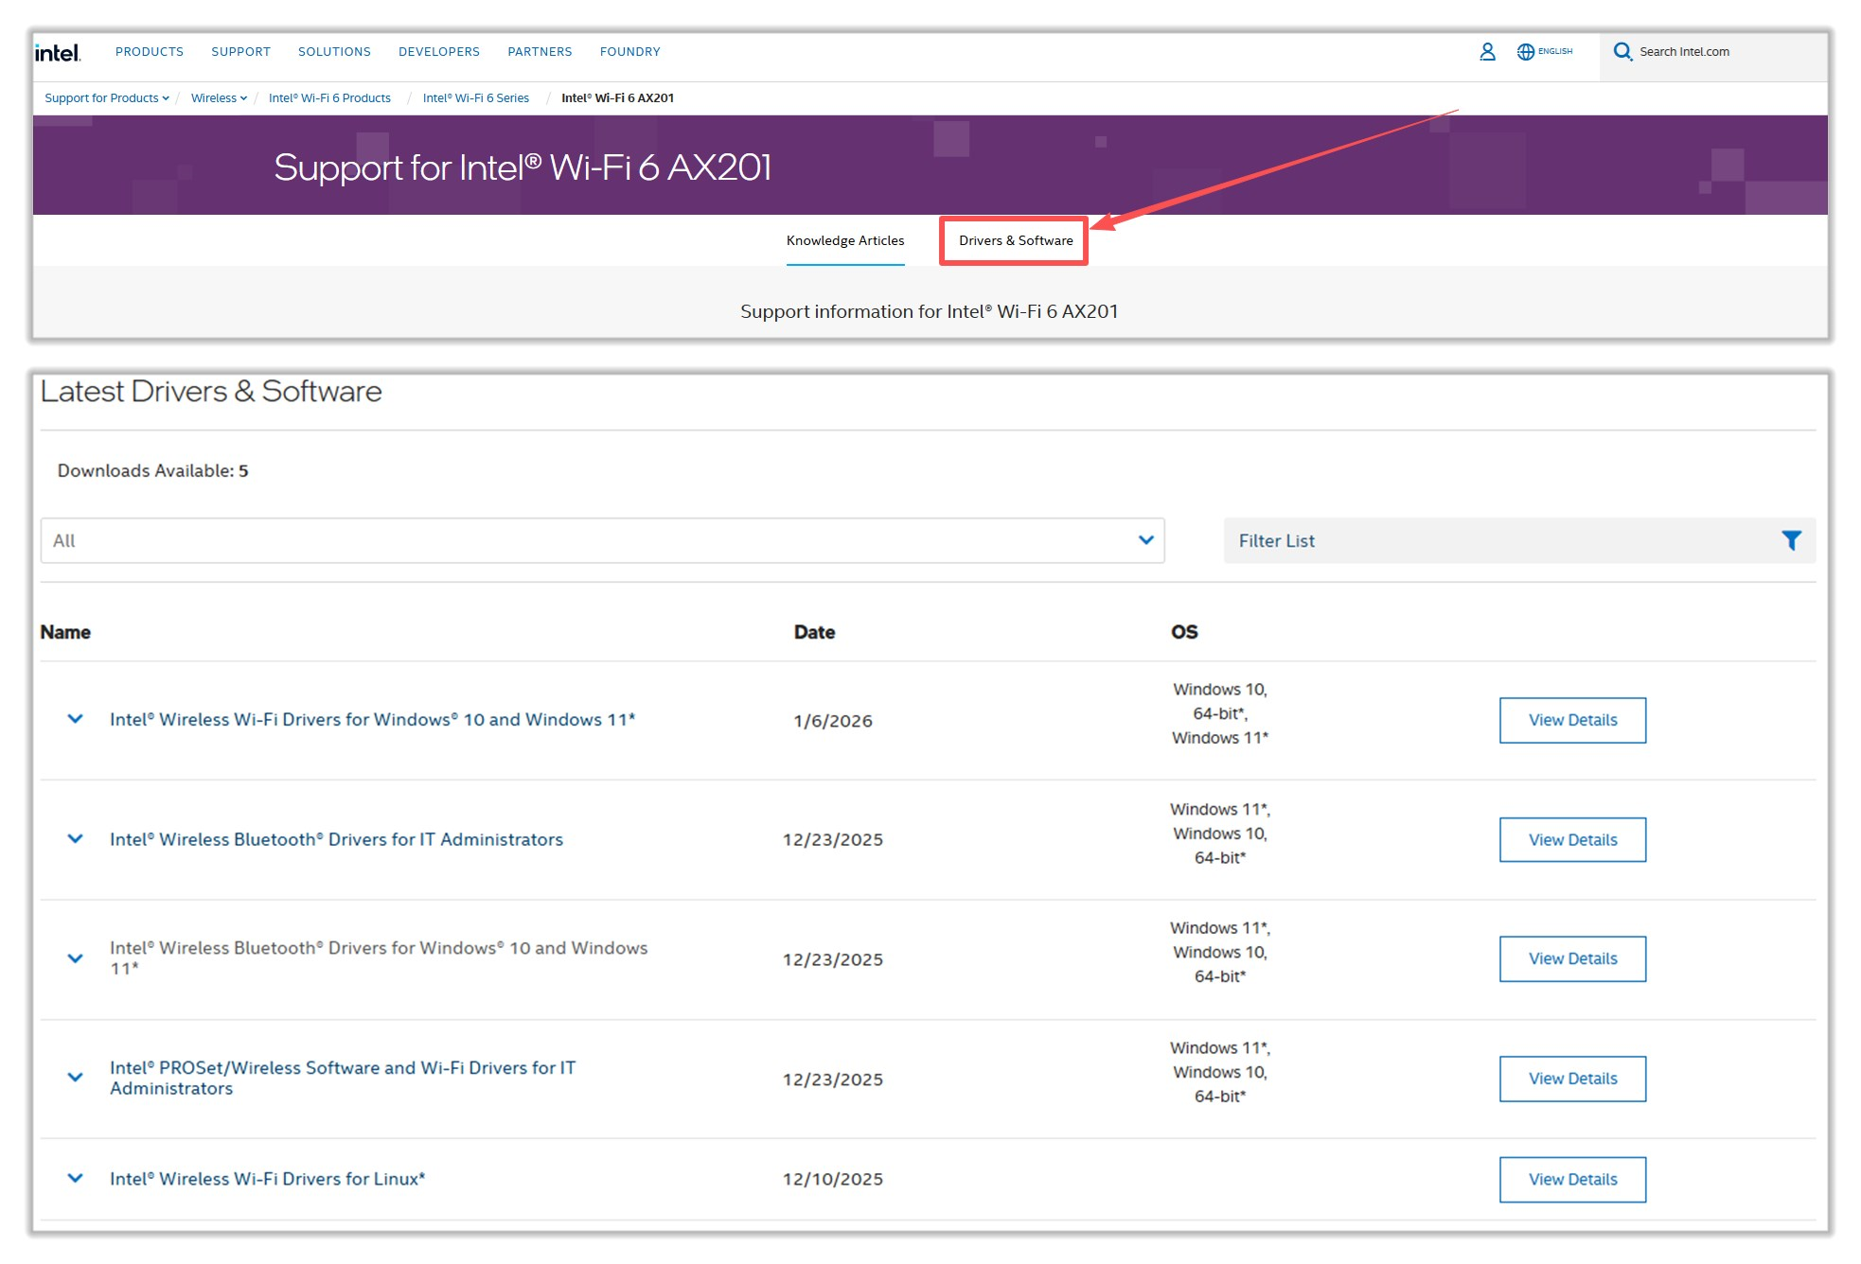Switch to Drivers & Software tab
The width and height of the screenshot is (1861, 1264).
click(1015, 241)
